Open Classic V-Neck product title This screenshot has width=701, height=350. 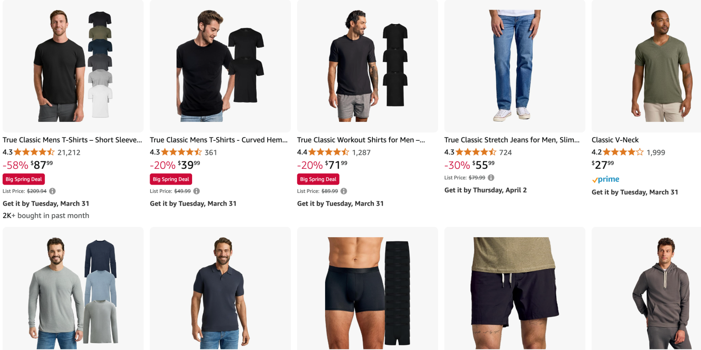(615, 140)
